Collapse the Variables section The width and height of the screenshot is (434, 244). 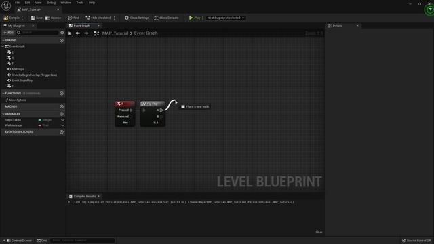pos(3,114)
